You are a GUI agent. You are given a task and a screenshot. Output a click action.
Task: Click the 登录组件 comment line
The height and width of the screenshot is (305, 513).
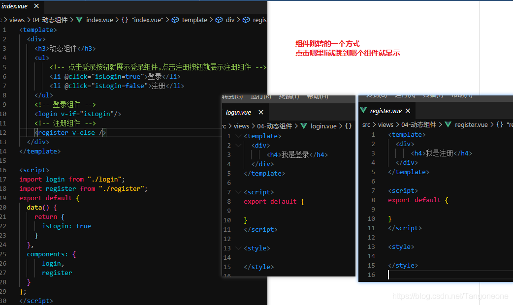pyautogui.click(x=65, y=105)
